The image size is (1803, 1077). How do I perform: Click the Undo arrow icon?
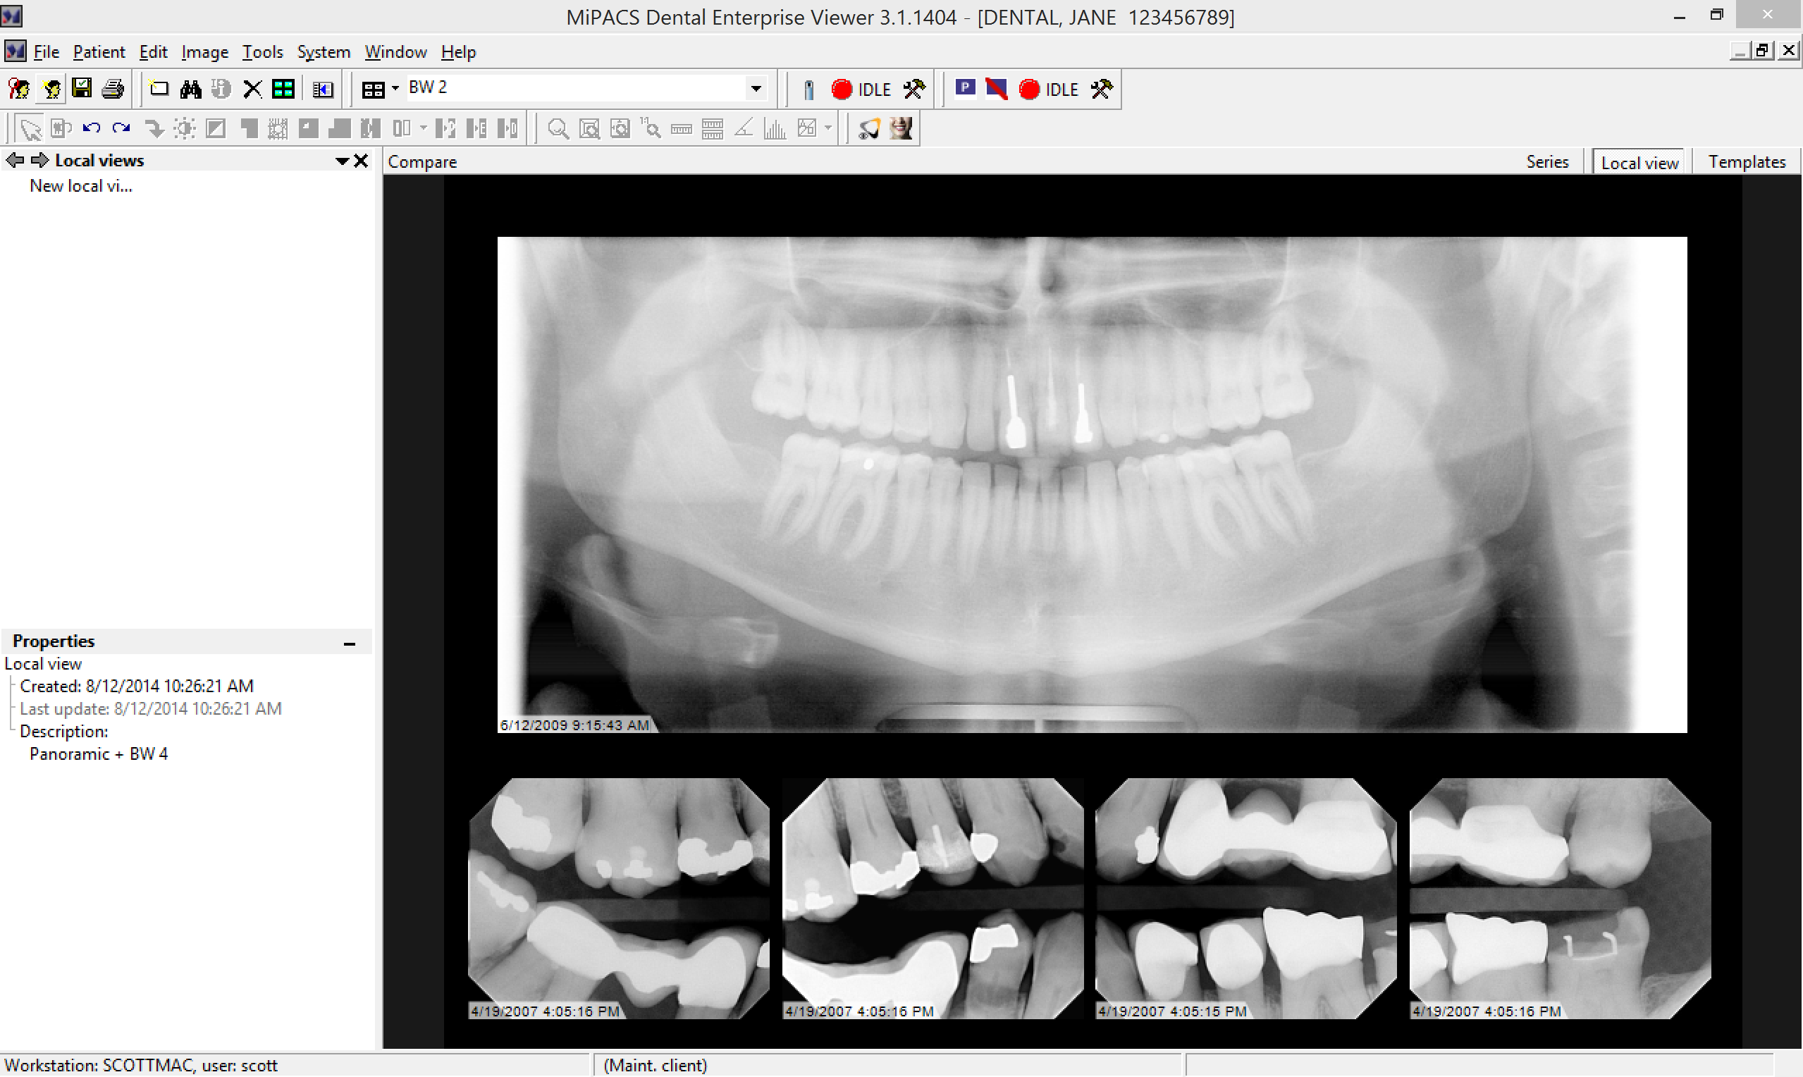pos(91,128)
